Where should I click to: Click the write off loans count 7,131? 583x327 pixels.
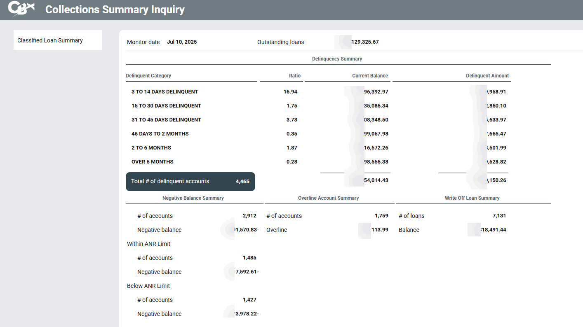coord(498,216)
